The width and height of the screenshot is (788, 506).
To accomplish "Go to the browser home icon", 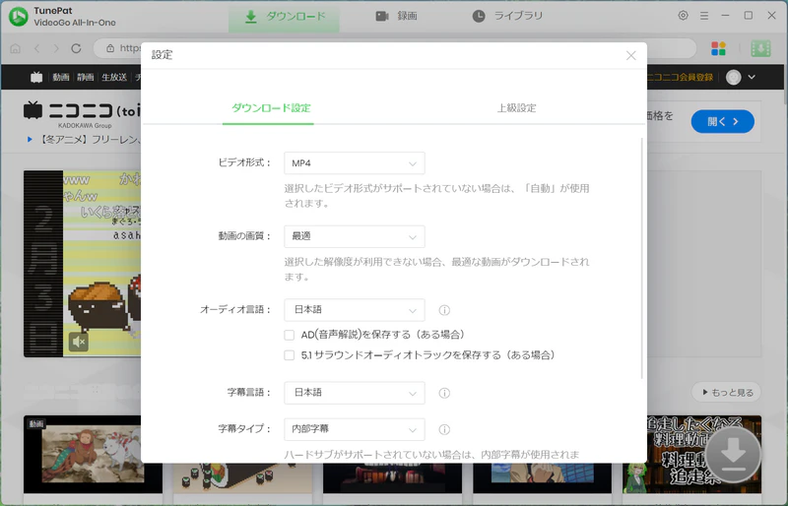I will 16,49.
